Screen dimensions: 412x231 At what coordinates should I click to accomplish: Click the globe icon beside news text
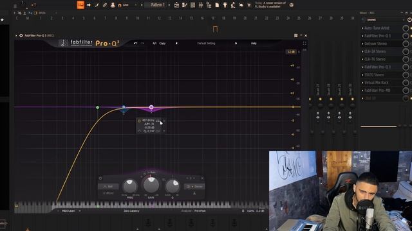point(292,5)
